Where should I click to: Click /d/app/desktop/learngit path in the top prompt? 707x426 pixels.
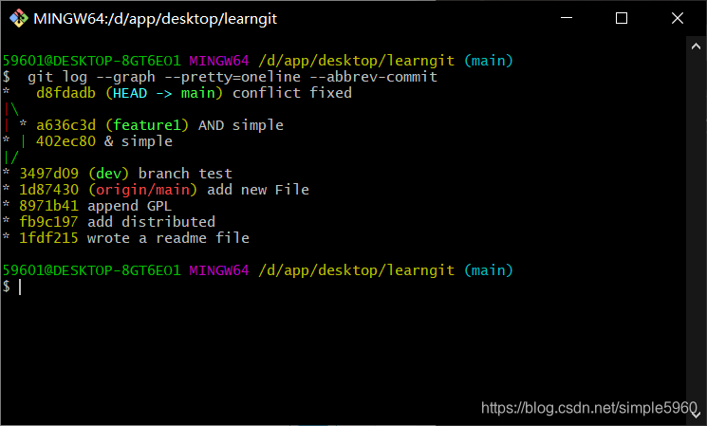356,61
